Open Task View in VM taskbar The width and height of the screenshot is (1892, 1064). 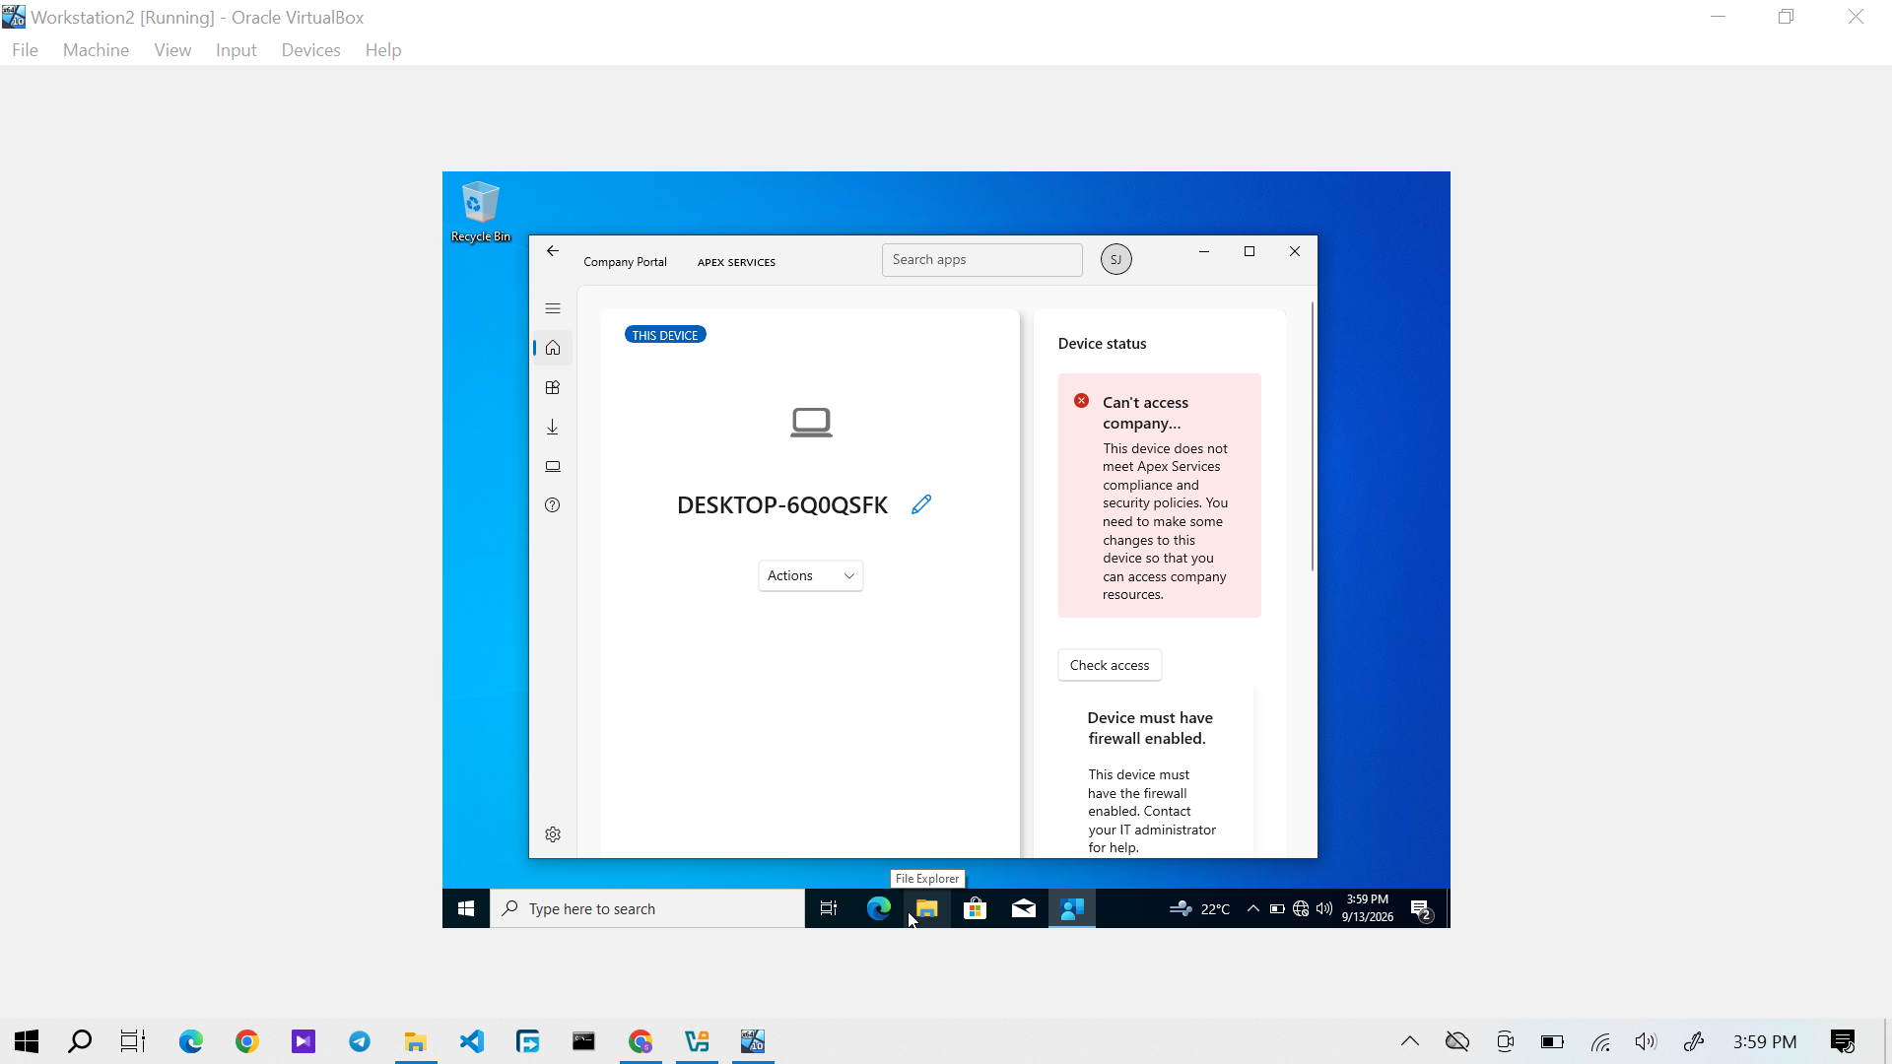click(829, 908)
